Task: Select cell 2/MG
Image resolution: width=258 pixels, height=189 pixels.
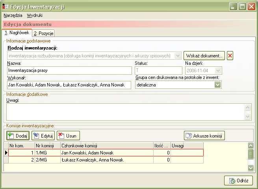Action: pyautogui.click(x=48, y=160)
